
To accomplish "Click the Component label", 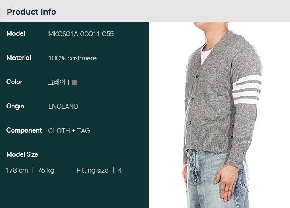I will tap(24, 131).
